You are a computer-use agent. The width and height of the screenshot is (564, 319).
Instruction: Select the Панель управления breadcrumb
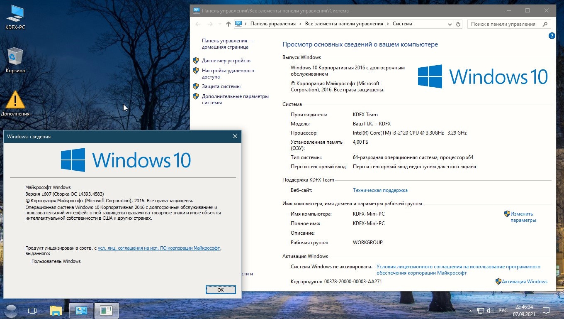click(273, 24)
